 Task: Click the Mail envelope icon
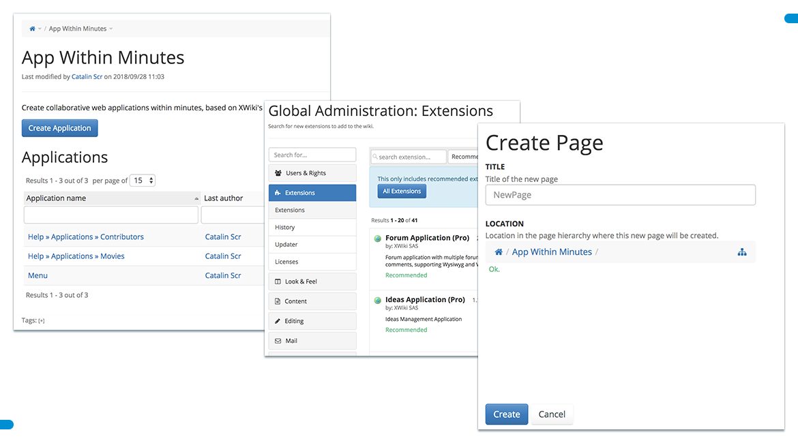(x=278, y=341)
